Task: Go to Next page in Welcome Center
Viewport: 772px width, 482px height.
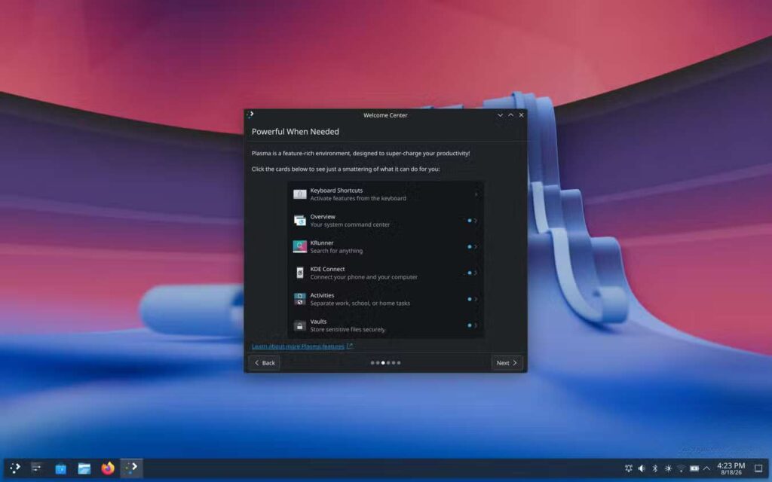Action: click(x=507, y=362)
